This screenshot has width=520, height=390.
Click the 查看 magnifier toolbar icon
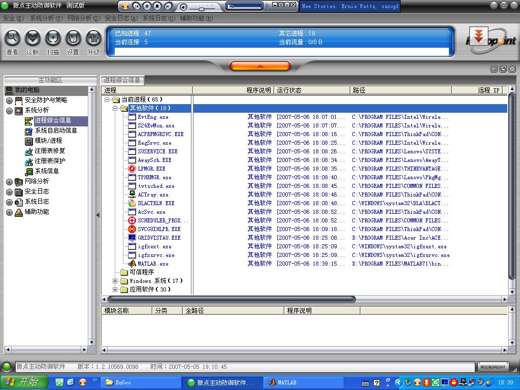pos(12,38)
